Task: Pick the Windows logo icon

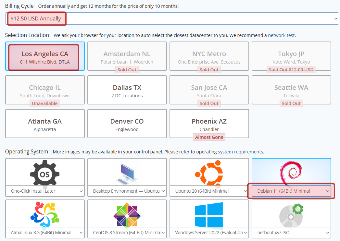Action: coord(209,214)
